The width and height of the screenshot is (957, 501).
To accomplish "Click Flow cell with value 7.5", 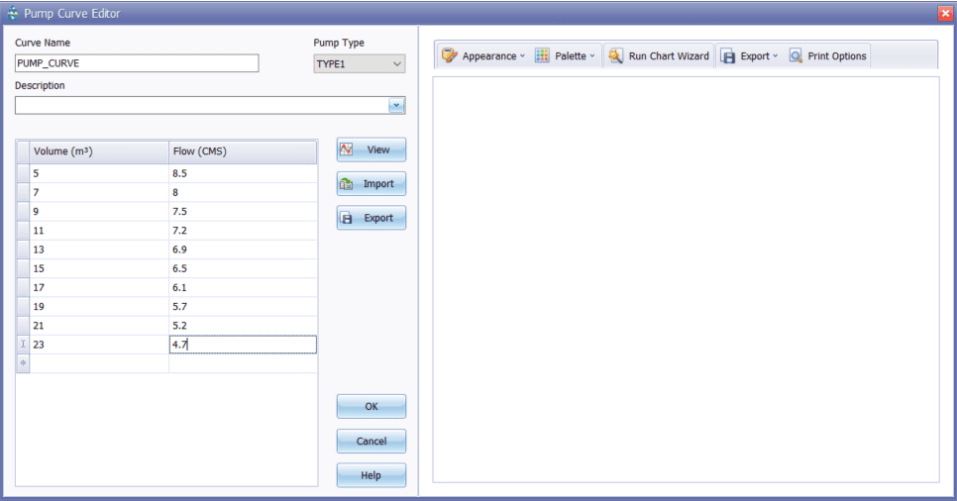I will click(243, 211).
